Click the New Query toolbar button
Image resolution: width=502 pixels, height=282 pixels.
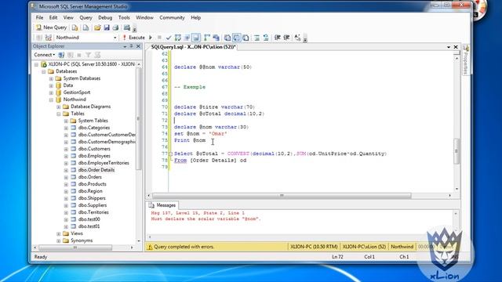coord(51,27)
